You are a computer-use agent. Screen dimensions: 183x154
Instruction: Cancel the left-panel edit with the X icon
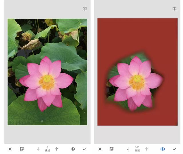[10, 149]
